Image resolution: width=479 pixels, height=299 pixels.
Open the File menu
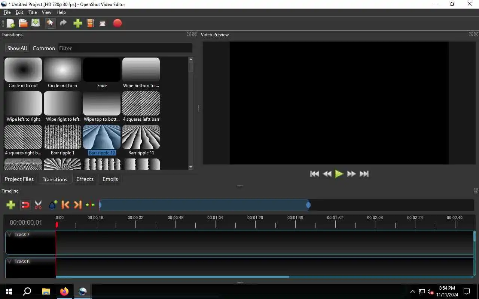(x=7, y=12)
